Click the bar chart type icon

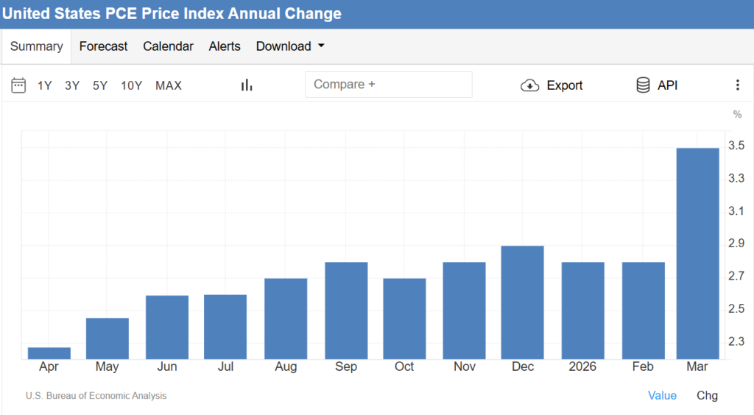coord(247,85)
